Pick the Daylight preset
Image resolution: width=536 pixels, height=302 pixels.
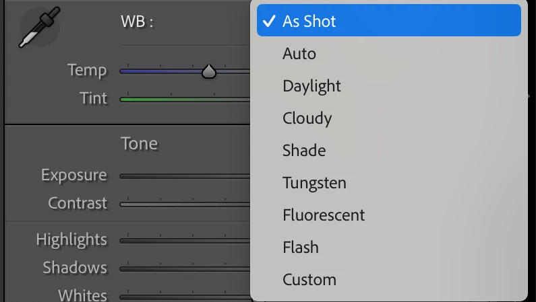click(311, 86)
